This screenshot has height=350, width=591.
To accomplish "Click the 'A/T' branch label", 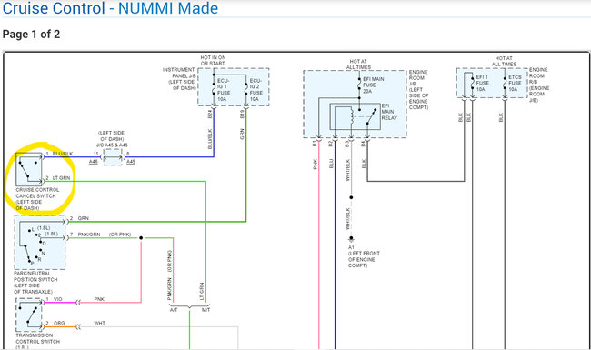I will point(174,310).
